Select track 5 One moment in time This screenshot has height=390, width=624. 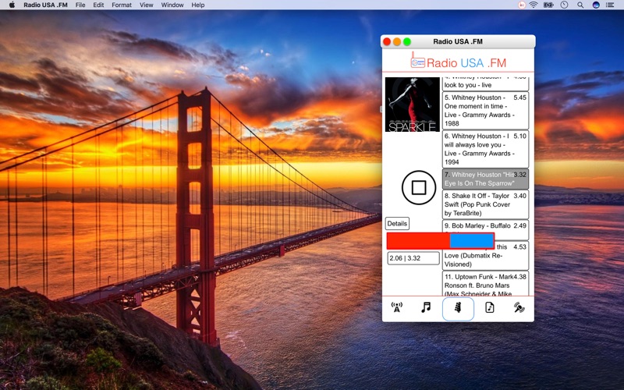(x=485, y=111)
